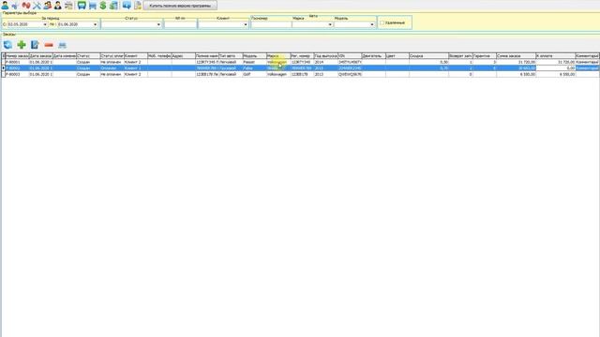Edit the selected order
The image size is (600, 337).
coord(35,45)
